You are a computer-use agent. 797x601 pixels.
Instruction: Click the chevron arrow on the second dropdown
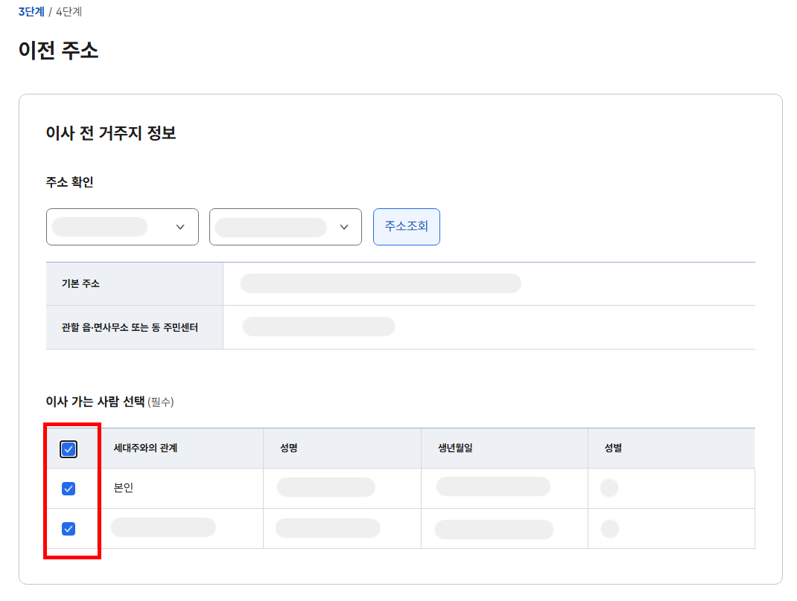point(343,226)
